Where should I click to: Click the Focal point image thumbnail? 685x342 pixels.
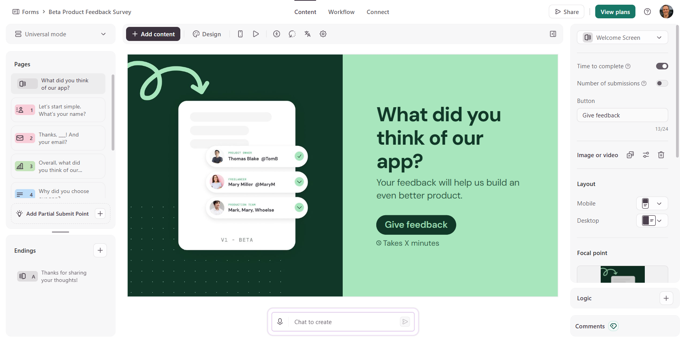623,274
